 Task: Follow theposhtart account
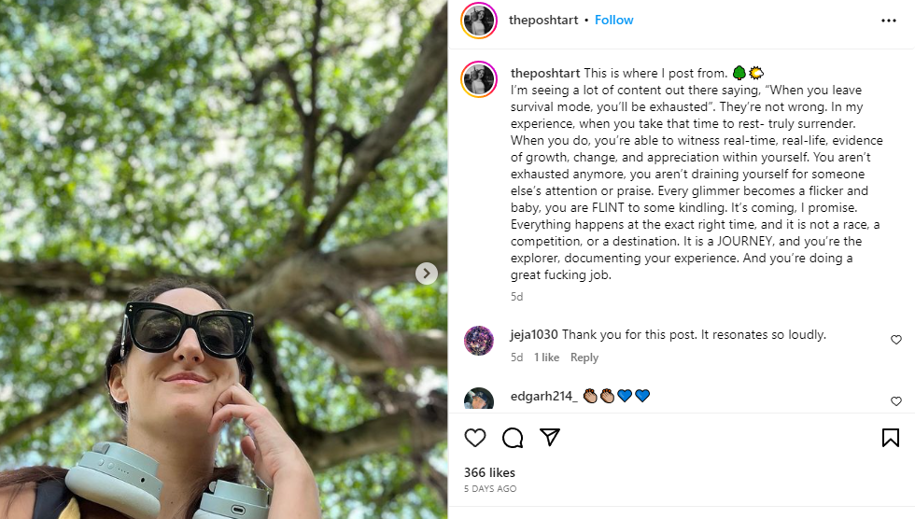click(614, 21)
